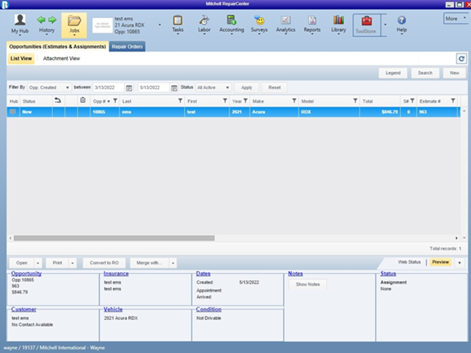Click filter icon on Opp # column
Image resolution: width=471 pixels, height=353 pixels.
pyautogui.click(x=115, y=101)
